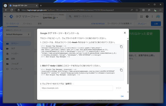Switch to the ワークスペース tab
Screen dimensions: 166x106
12,24
